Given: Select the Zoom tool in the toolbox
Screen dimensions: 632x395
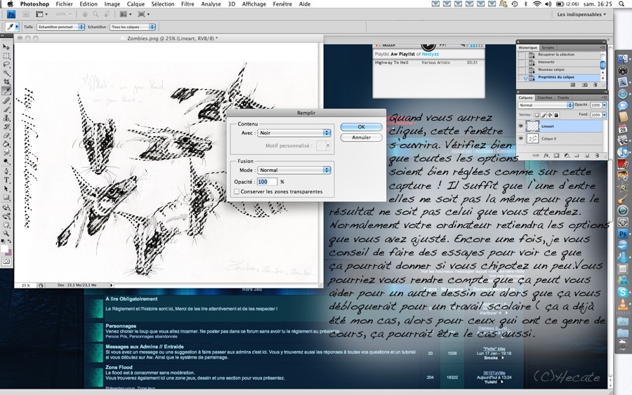Looking at the screenshot, I should (6, 233).
